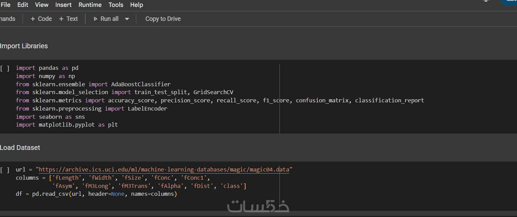Open the Edit menu
This screenshot has width=517, height=217.
click(23, 5)
